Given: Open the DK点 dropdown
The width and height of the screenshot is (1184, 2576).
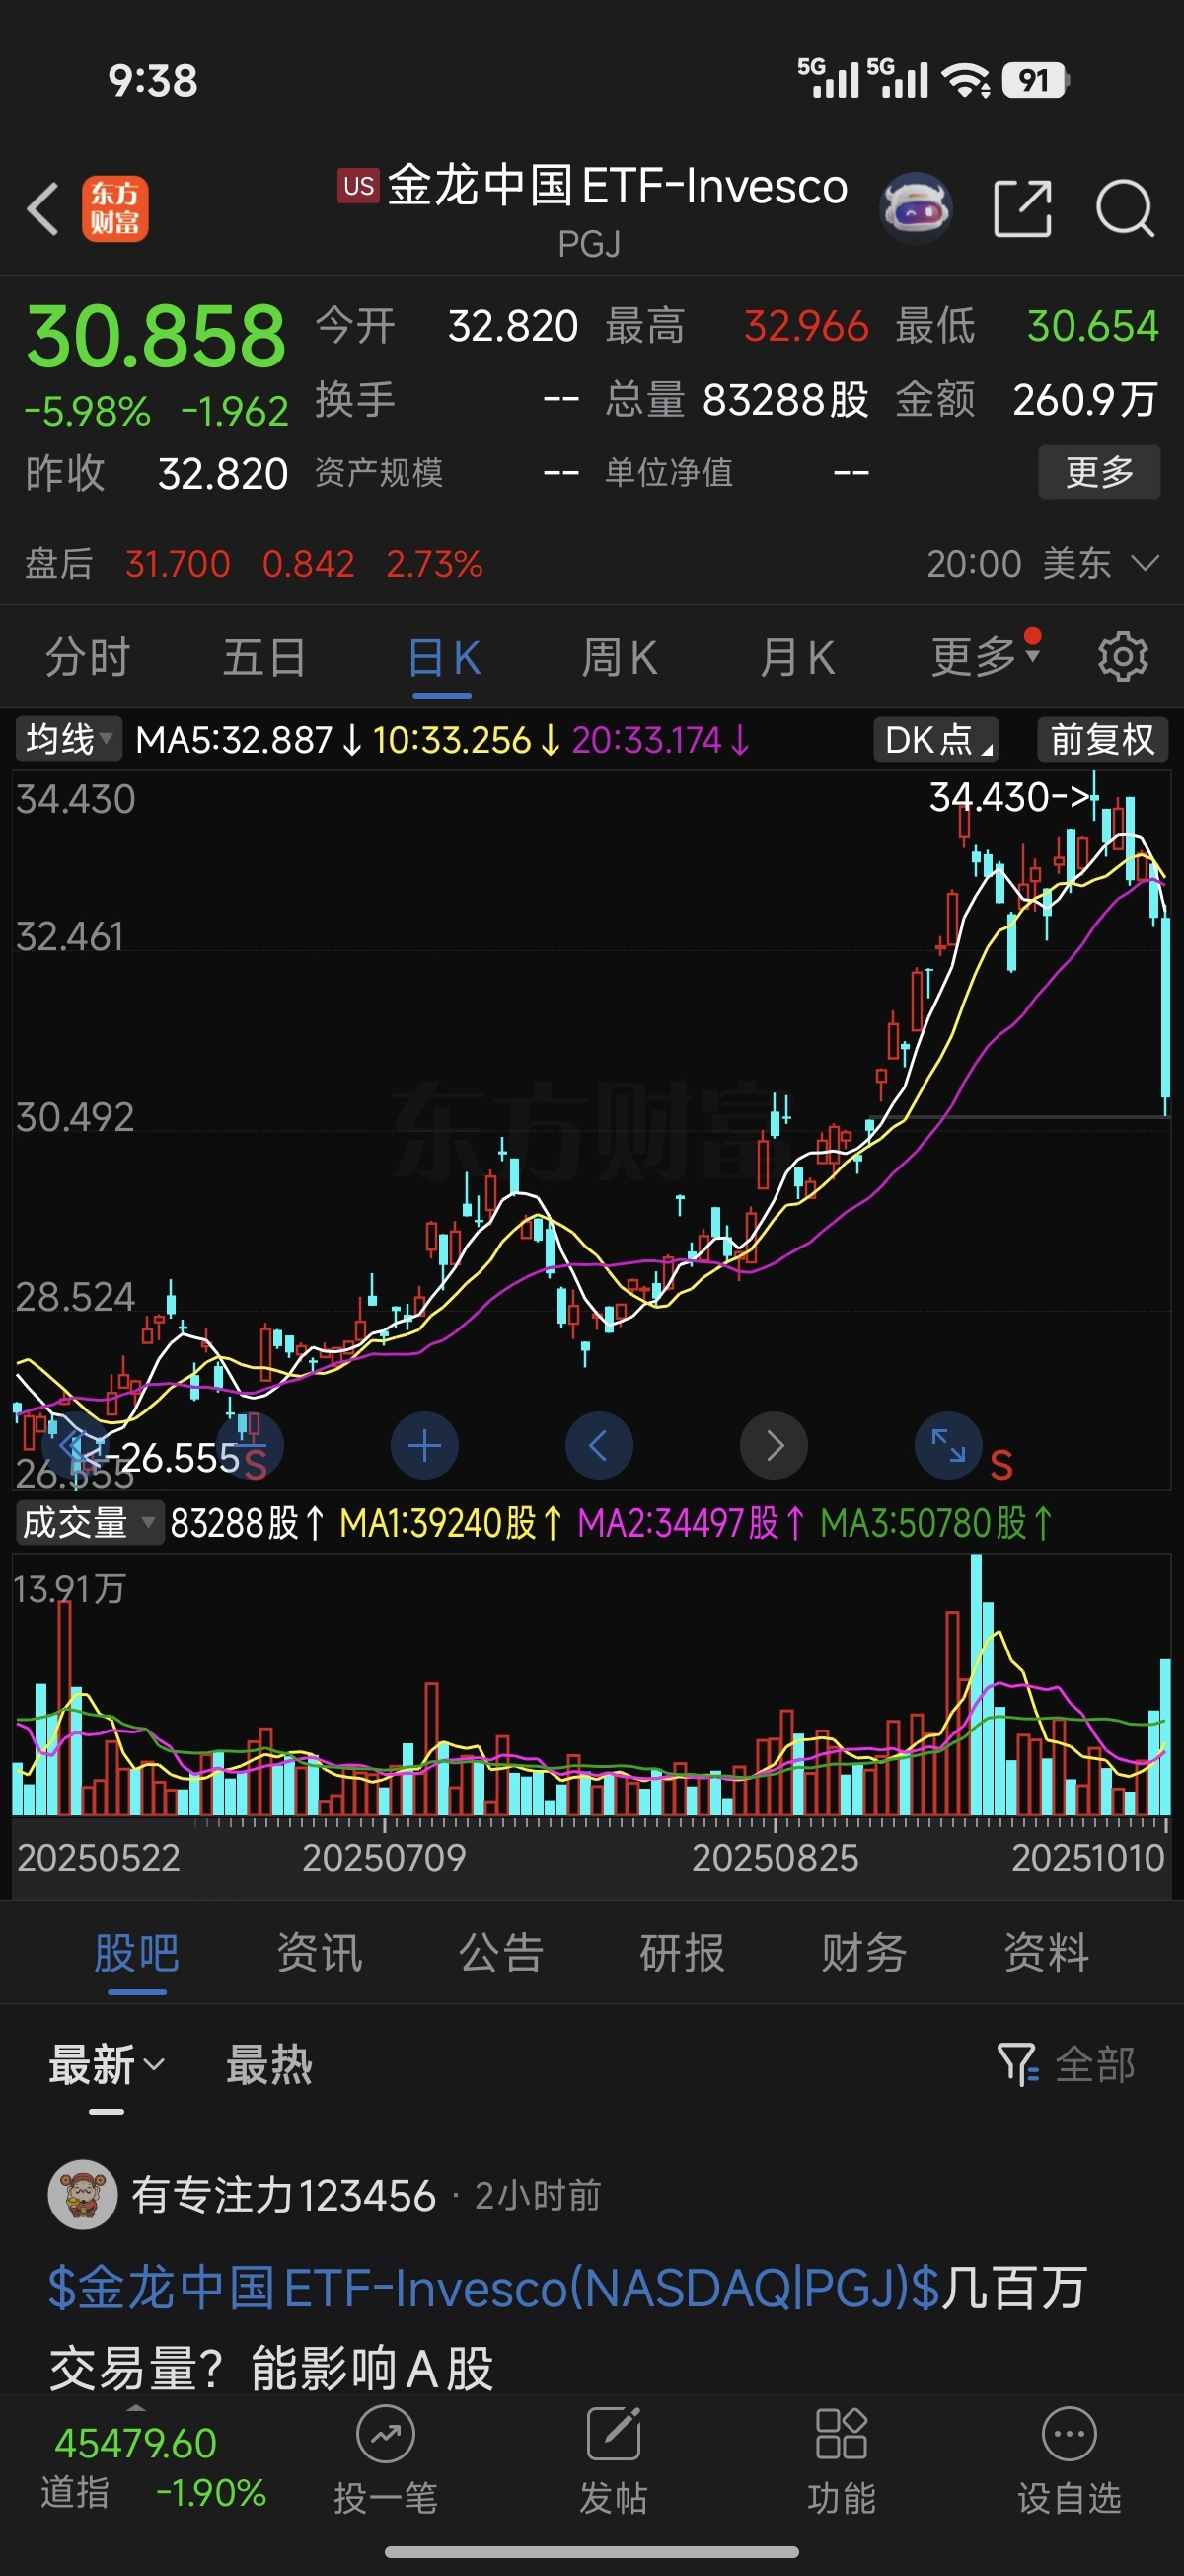Looking at the screenshot, I should [x=936, y=740].
